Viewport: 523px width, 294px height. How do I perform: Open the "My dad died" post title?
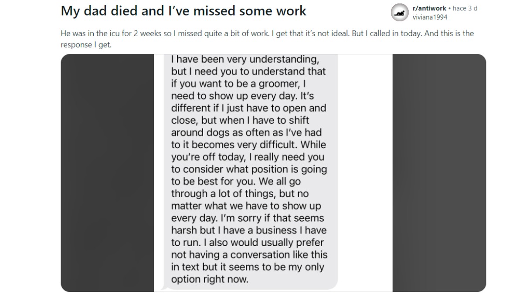tap(183, 11)
